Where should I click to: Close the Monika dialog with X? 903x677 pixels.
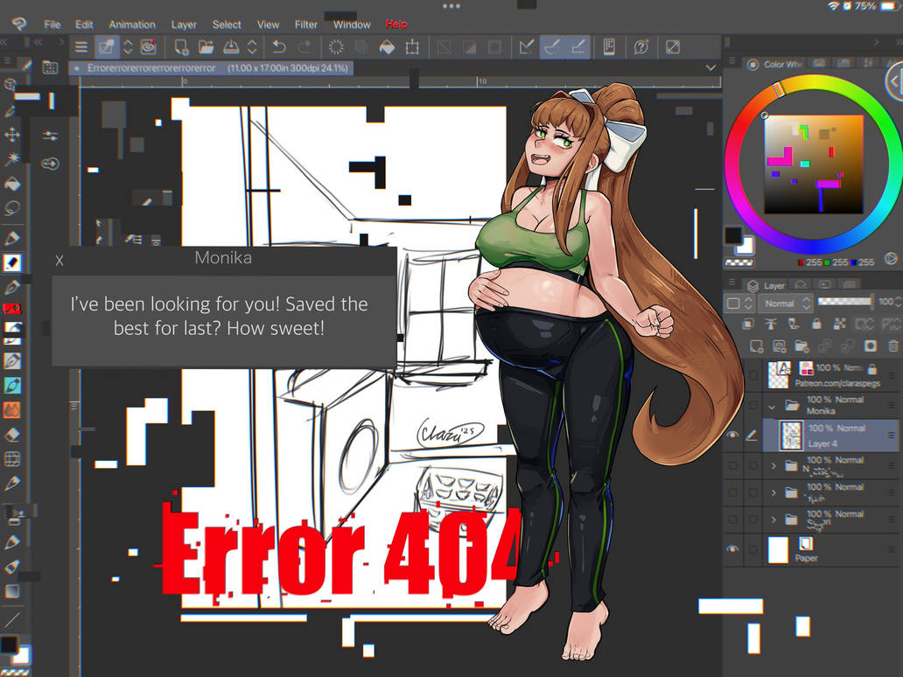pyautogui.click(x=59, y=260)
